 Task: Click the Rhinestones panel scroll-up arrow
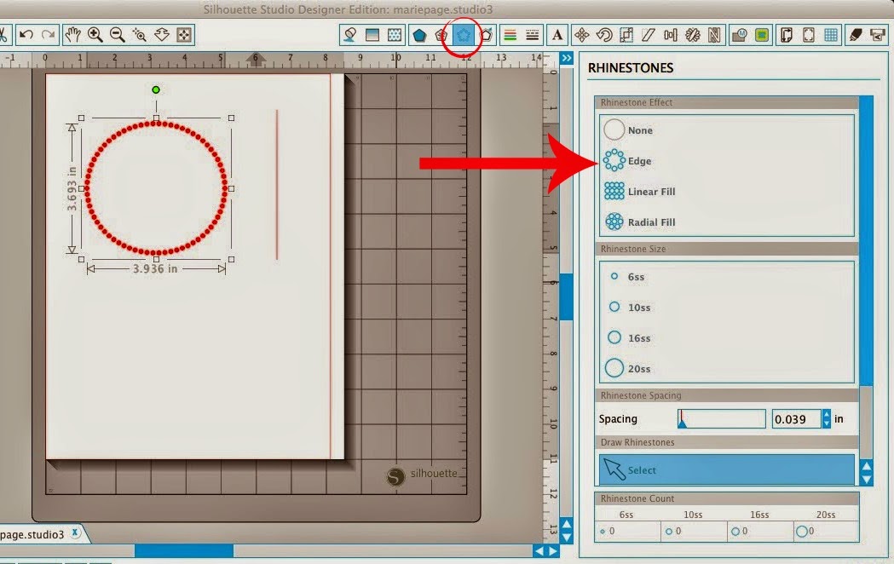click(867, 467)
